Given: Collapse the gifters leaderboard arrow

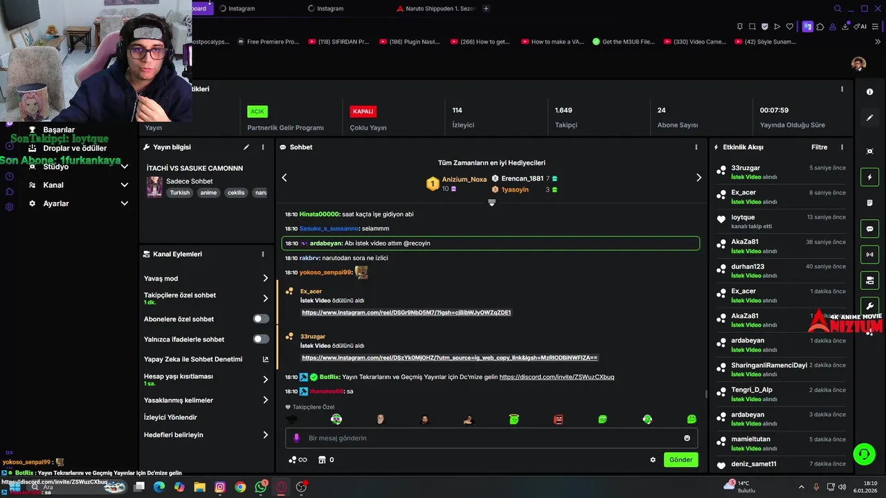Looking at the screenshot, I should coord(491,203).
